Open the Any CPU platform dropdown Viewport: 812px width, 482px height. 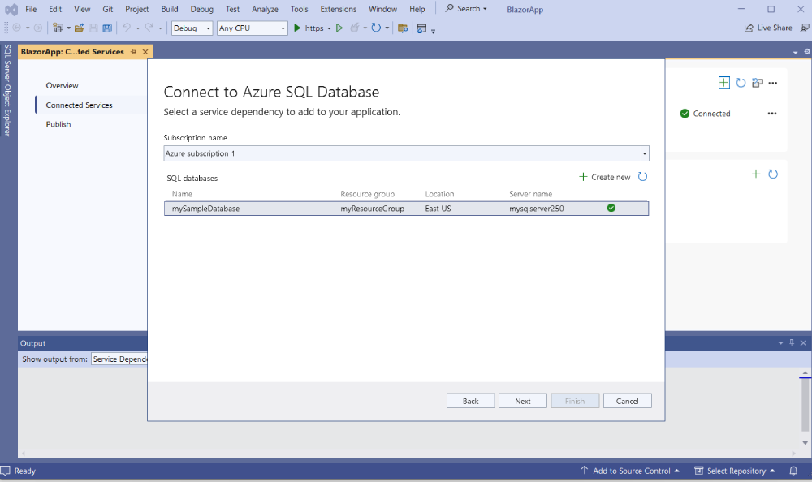[253, 28]
